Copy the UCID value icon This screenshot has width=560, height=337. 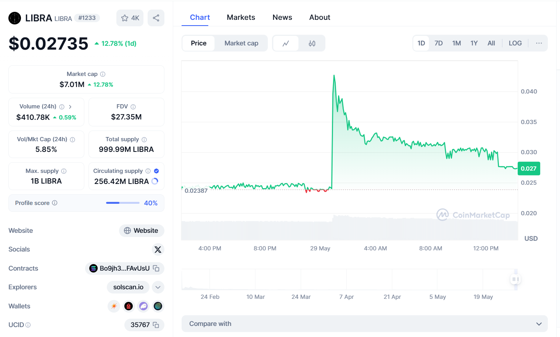[x=156, y=325]
